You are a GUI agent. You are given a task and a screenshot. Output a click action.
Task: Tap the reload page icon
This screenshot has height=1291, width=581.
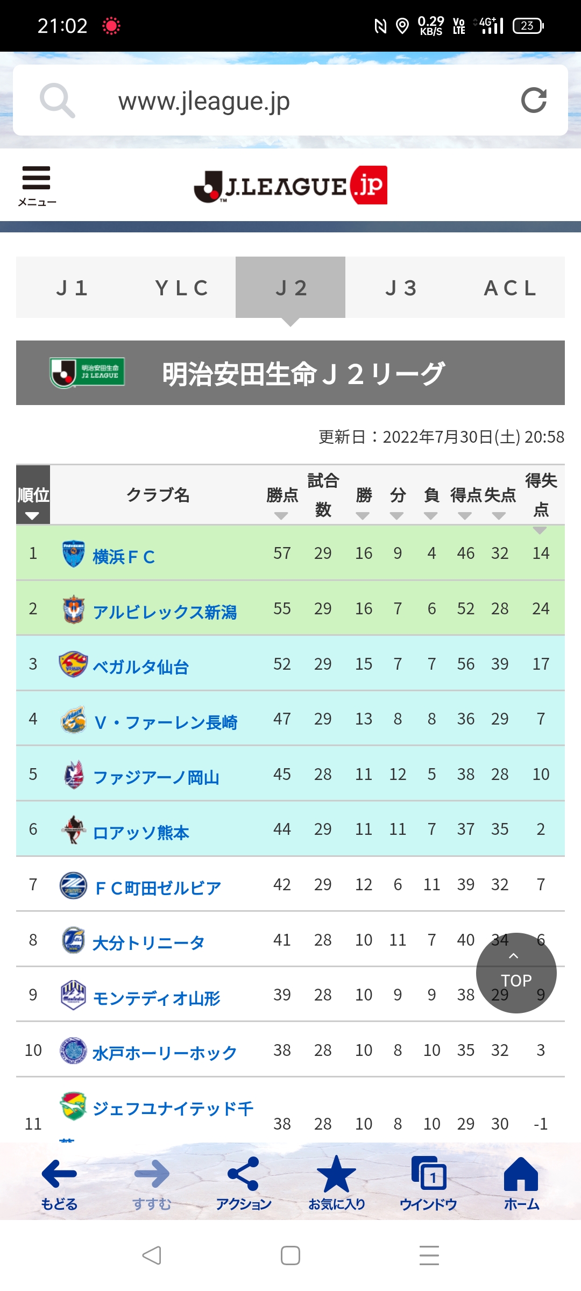pyautogui.click(x=534, y=100)
